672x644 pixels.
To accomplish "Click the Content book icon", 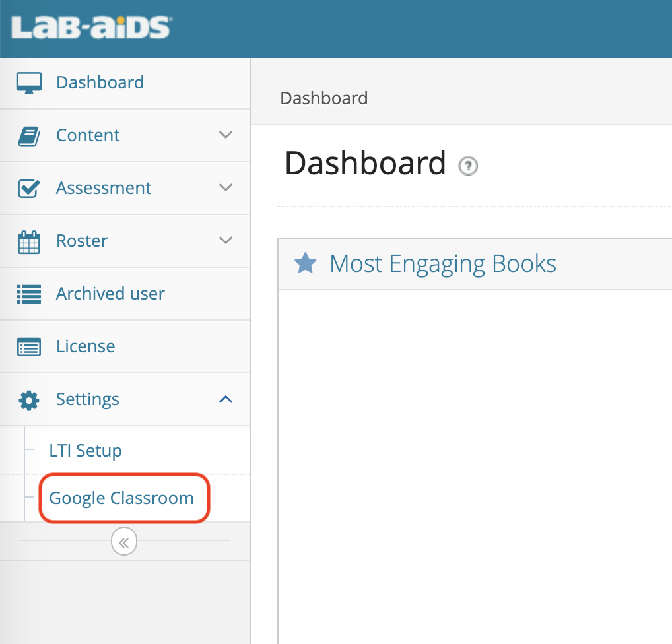I will click(28, 137).
